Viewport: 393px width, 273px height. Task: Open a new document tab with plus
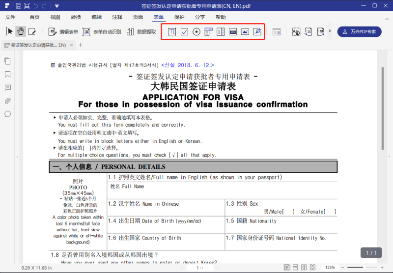(x=81, y=45)
